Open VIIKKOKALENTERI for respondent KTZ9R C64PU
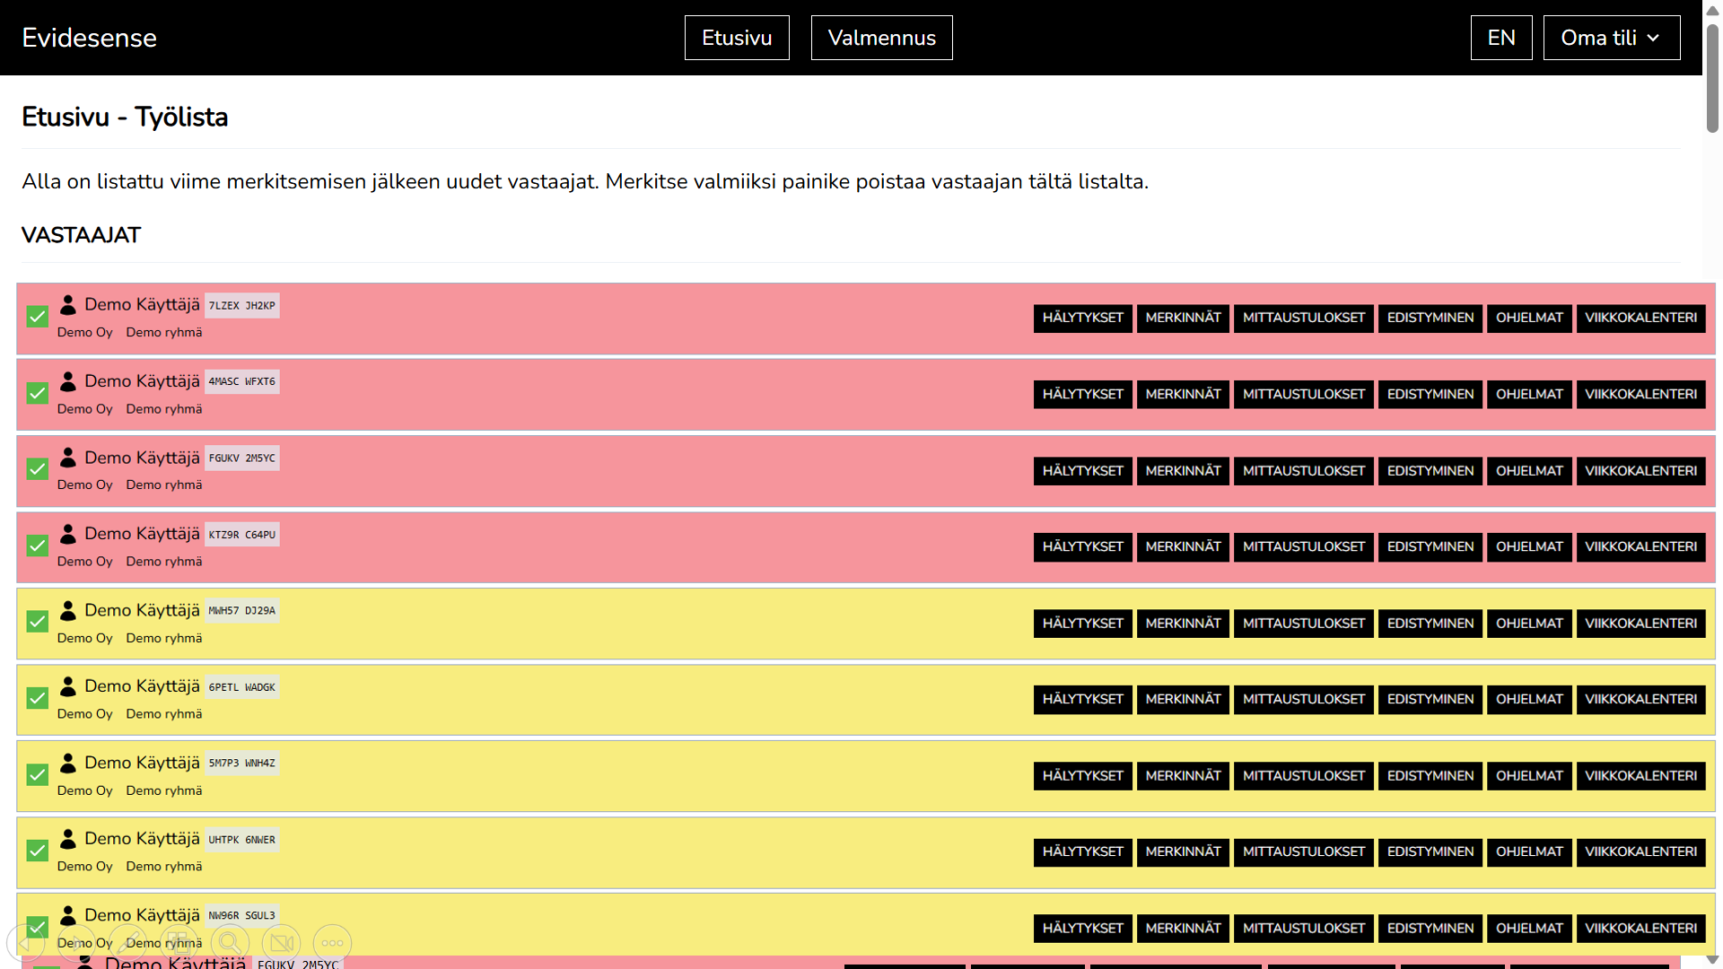Viewport: 1723px width, 969px height. click(x=1640, y=547)
